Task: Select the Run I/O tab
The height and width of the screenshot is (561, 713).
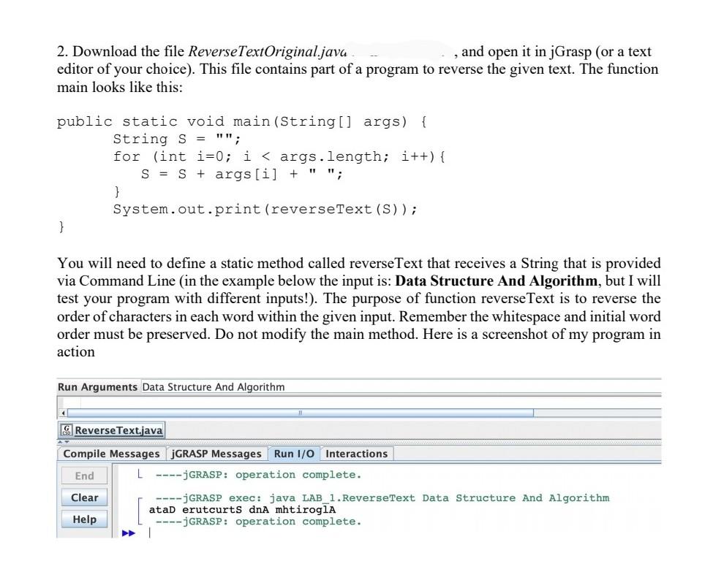Action: 293,454
